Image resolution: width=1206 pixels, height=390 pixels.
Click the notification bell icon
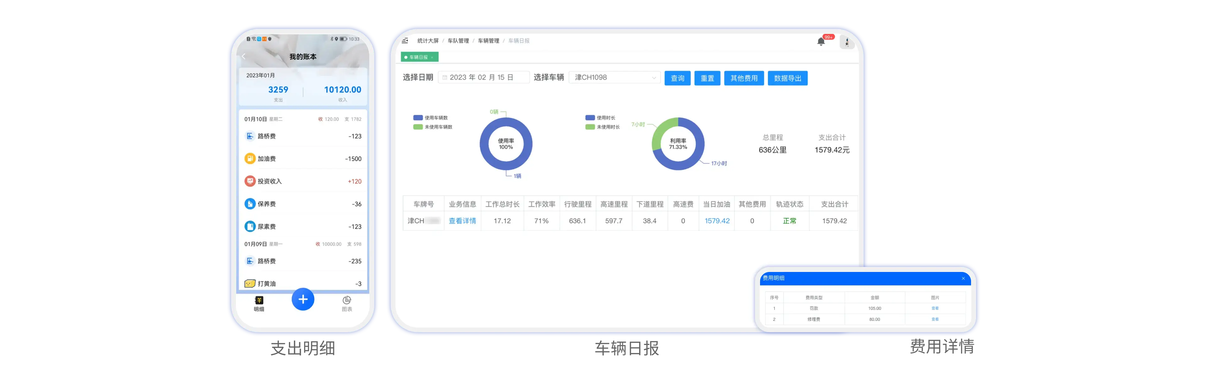point(821,42)
